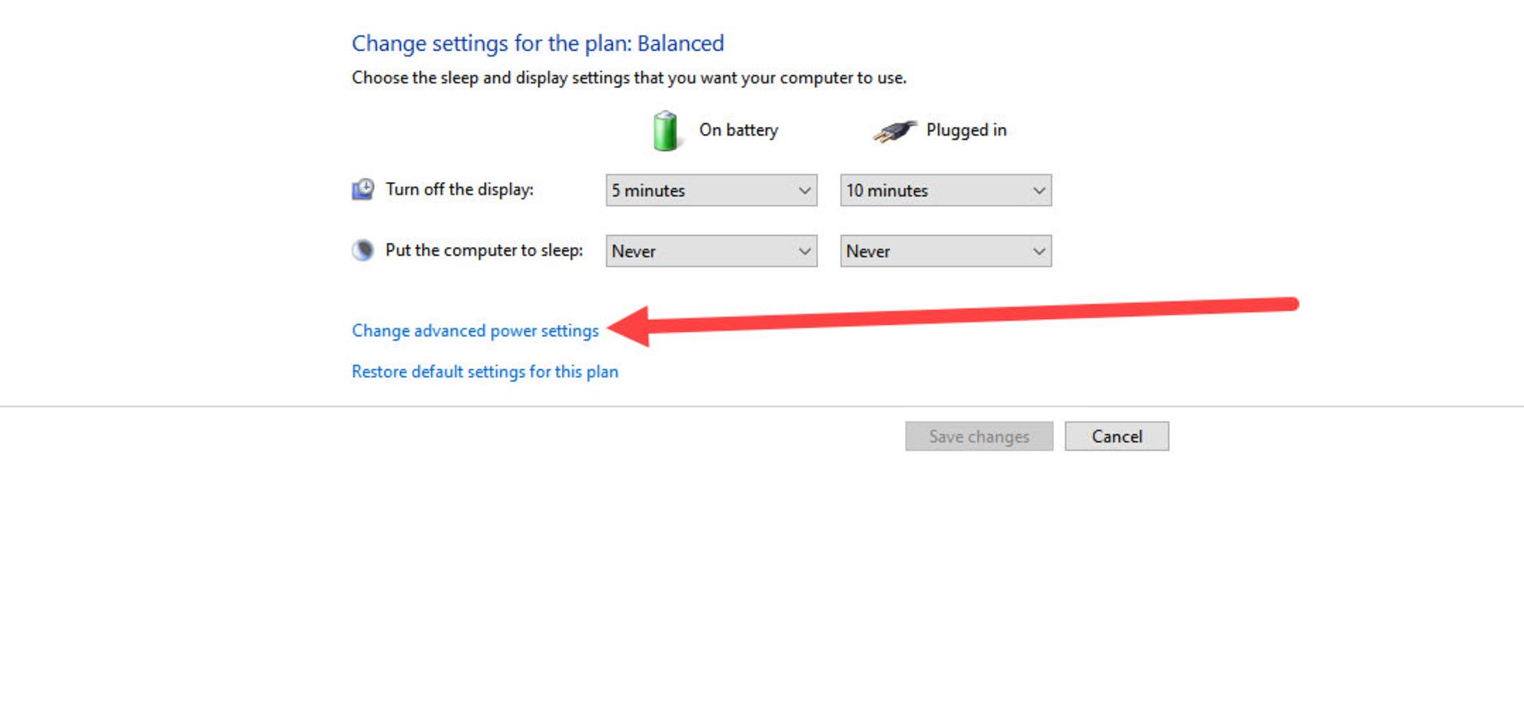The width and height of the screenshot is (1524, 721).
Task: Click the On battery column label
Action: [x=738, y=130]
